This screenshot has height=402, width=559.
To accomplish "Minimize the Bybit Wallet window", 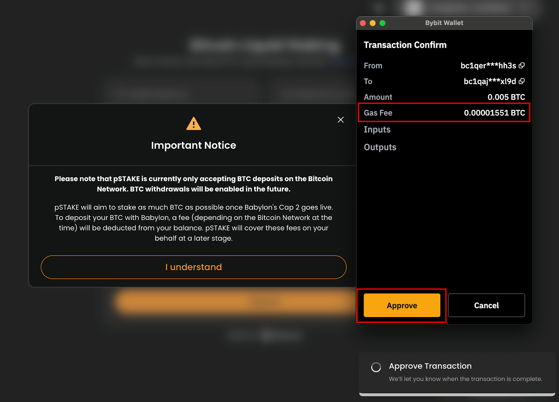I will tap(372, 23).
